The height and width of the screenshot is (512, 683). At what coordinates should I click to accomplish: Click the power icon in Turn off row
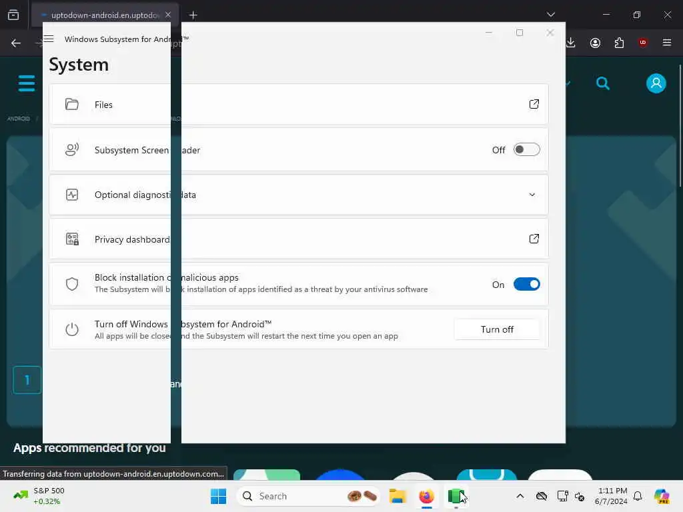(x=72, y=329)
